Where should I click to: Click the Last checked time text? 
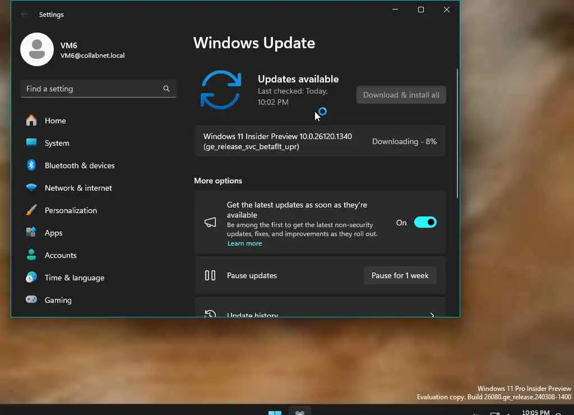[x=293, y=96]
